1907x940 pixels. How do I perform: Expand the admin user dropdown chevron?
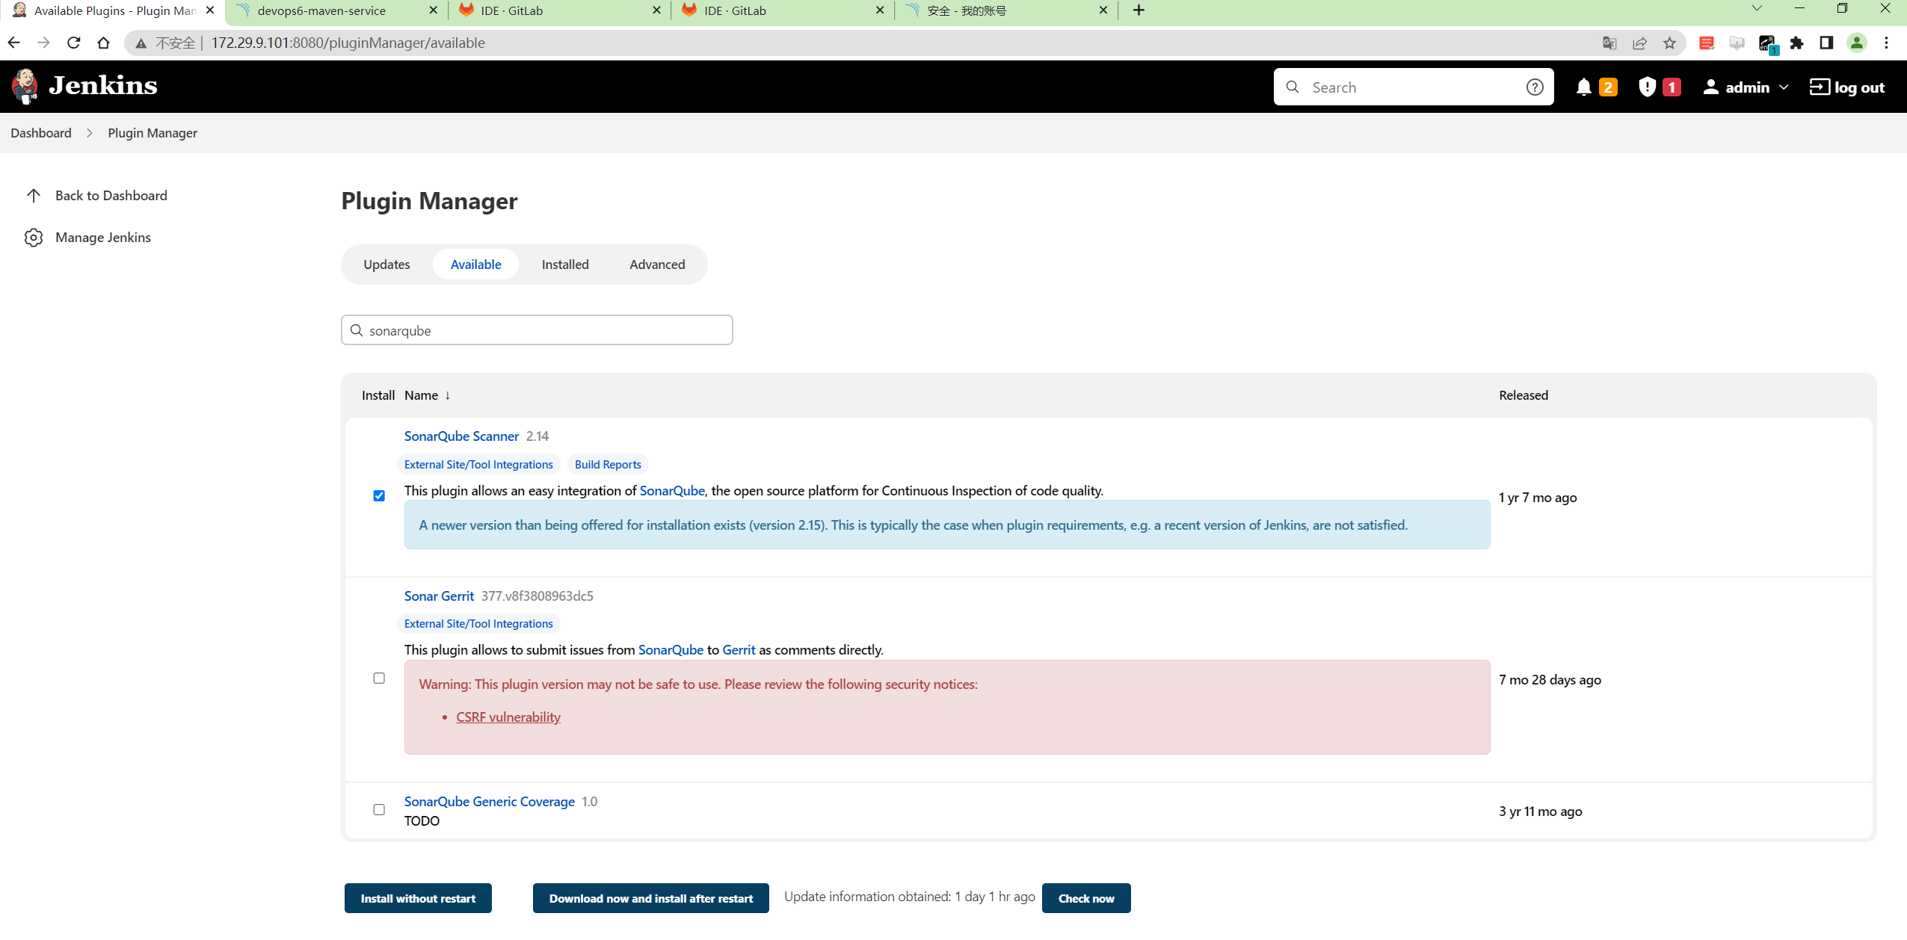[x=1784, y=87]
